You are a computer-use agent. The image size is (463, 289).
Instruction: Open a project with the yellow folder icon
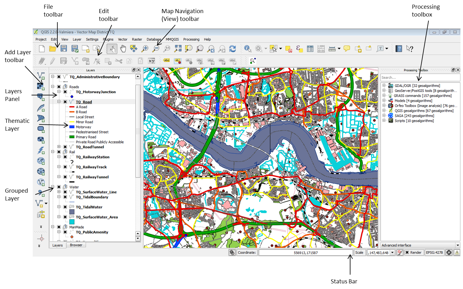coord(52,49)
